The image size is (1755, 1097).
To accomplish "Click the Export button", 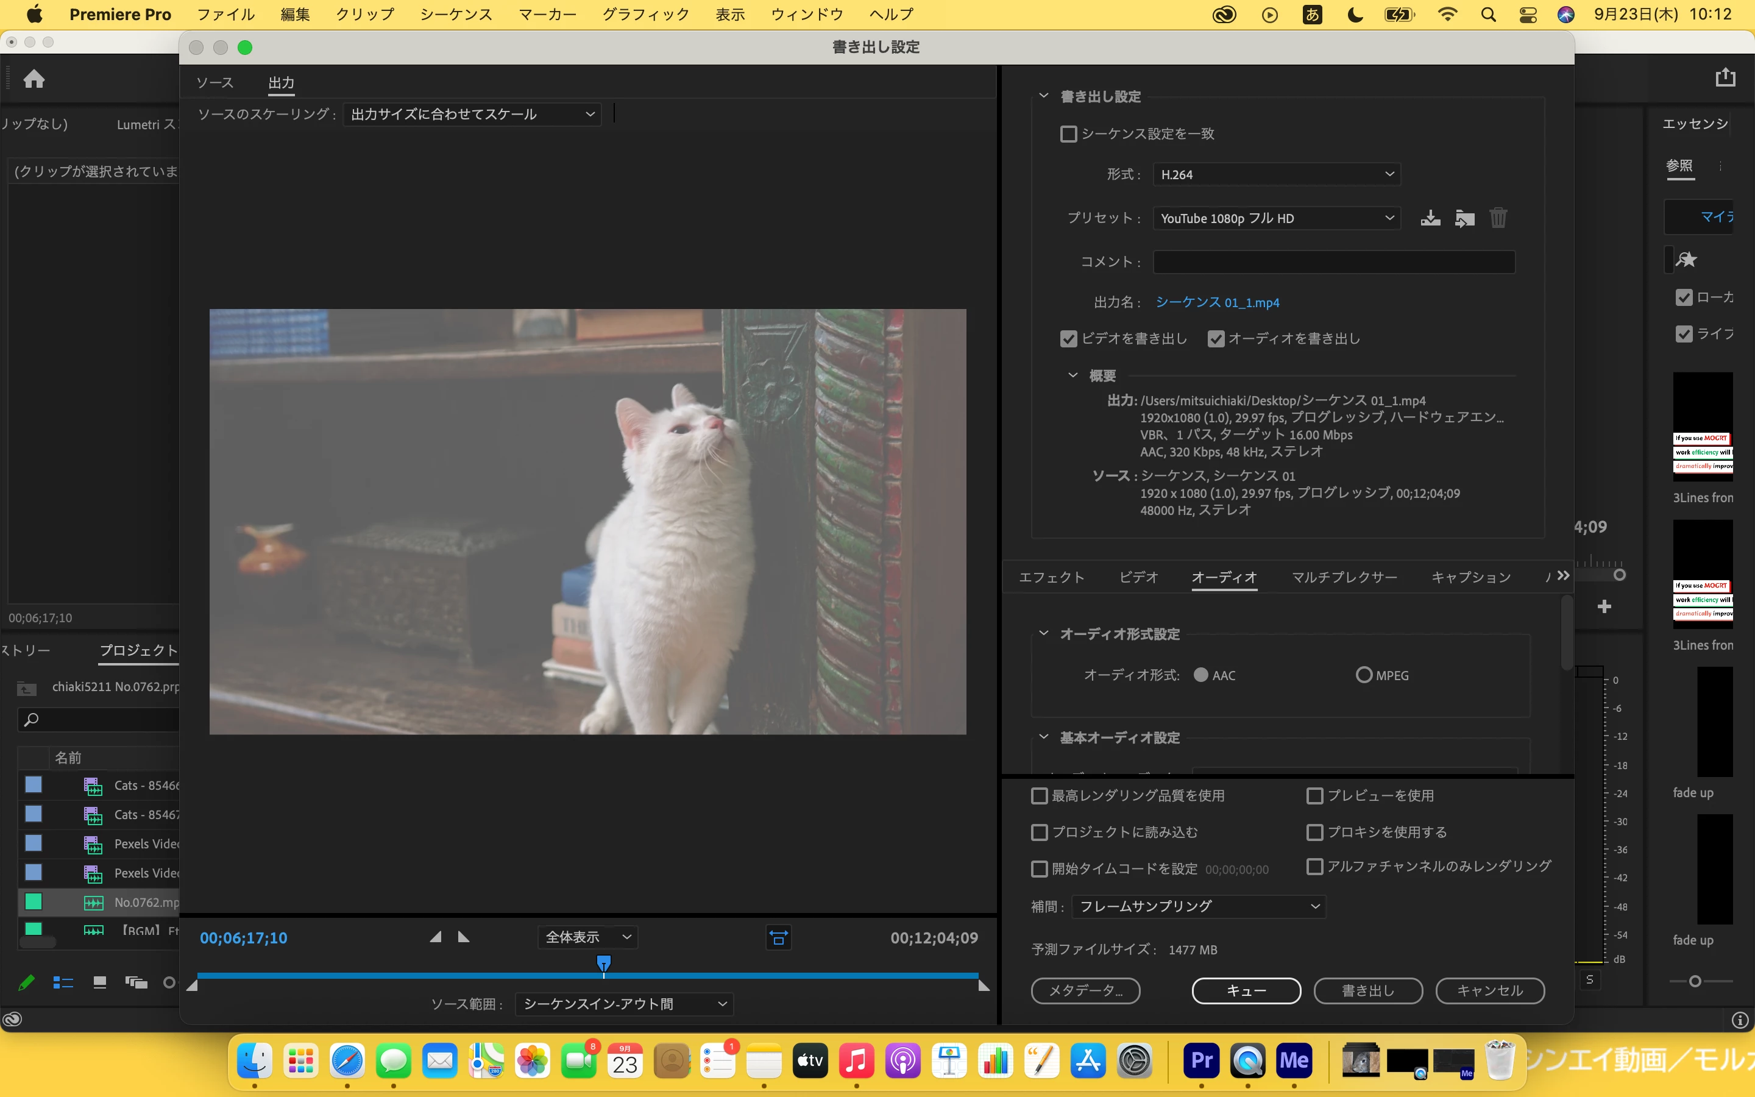I will 1367,990.
